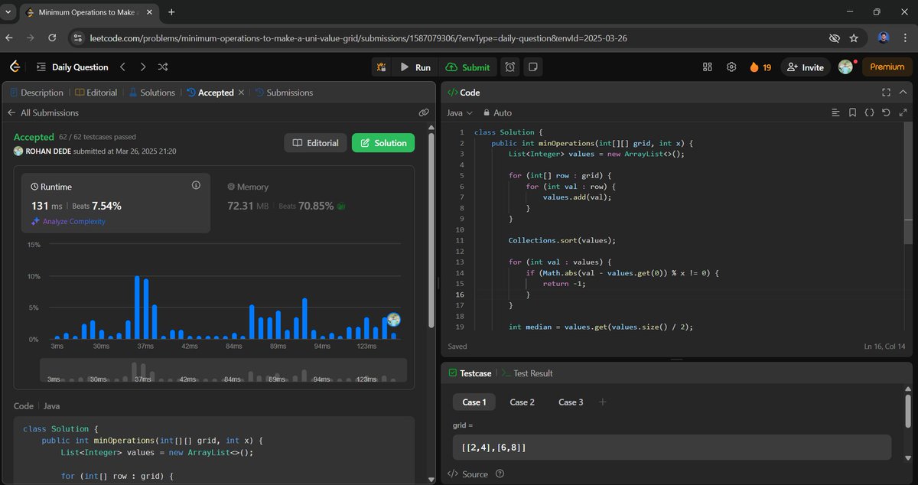Click the runtime distribution mini slider
The height and width of the screenshot is (485, 918).
pos(223,372)
